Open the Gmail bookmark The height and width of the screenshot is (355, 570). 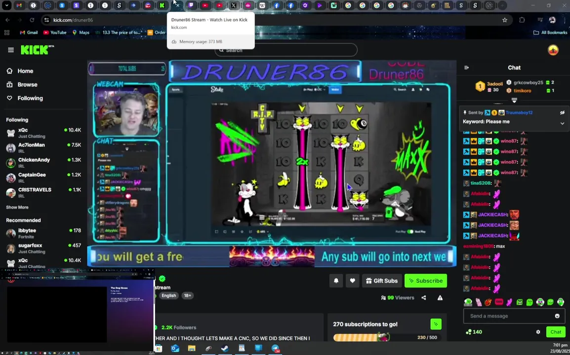click(x=29, y=33)
